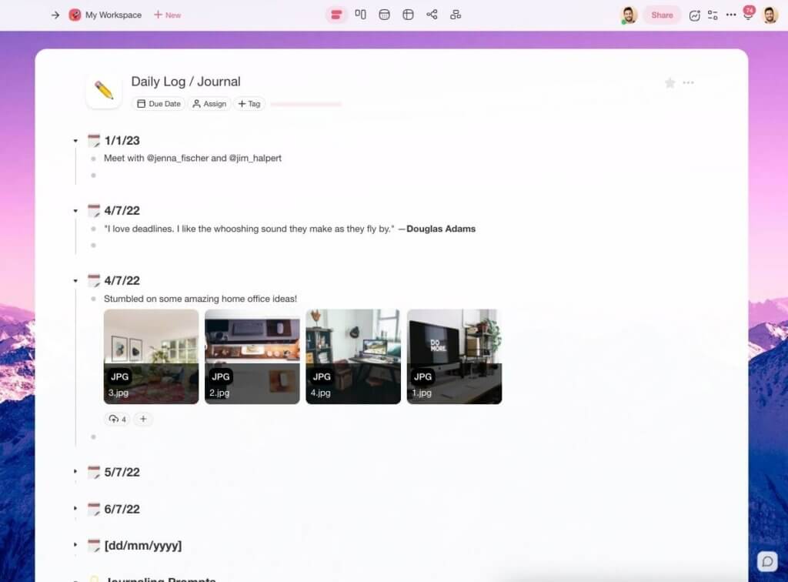
Task: Open the customize view settings icon
Action: click(713, 15)
